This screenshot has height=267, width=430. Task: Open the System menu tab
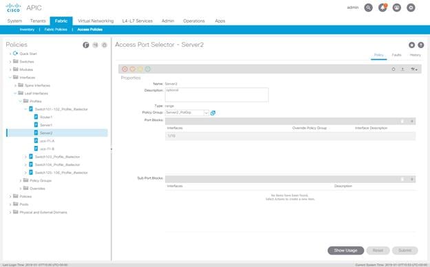click(x=14, y=21)
